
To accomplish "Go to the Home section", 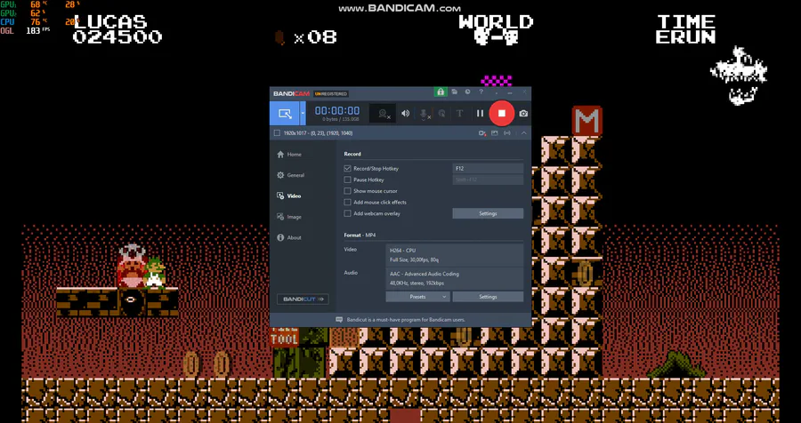I will [289, 154].
